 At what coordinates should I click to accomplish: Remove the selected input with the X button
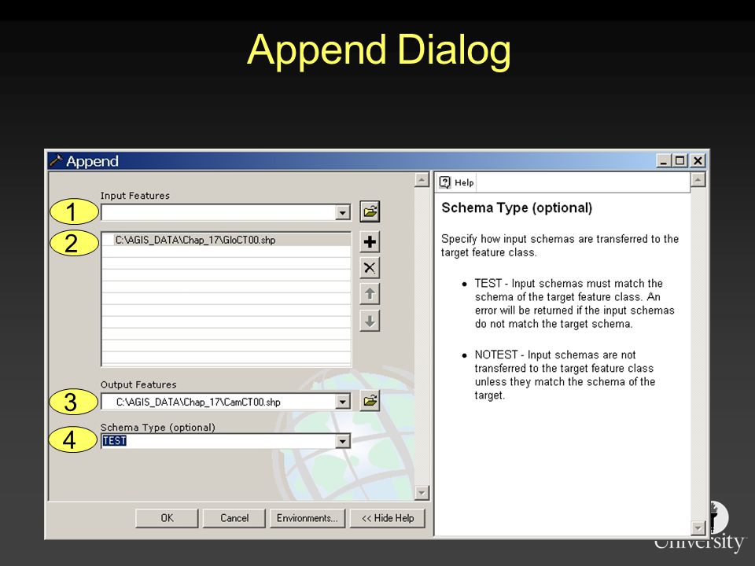pos(370,267)
